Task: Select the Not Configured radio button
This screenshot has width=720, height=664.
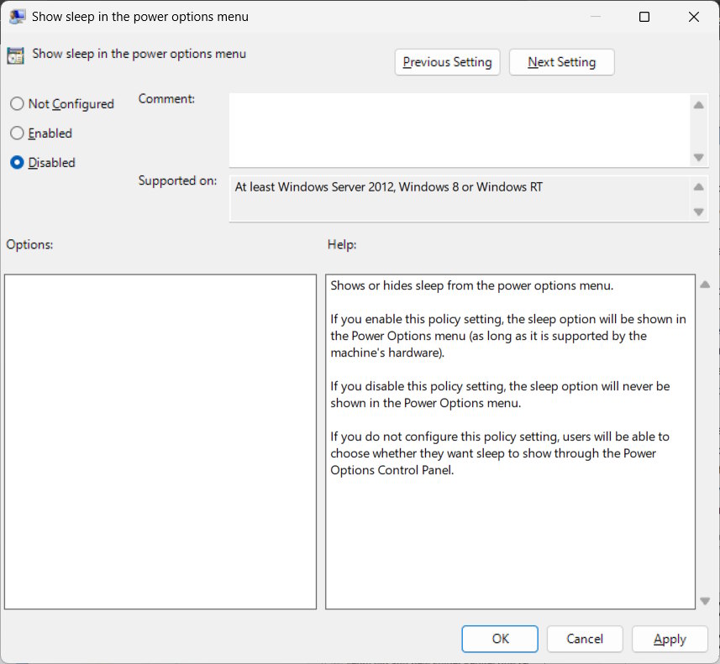Action: pyautogui.click(x=16, y=103)
